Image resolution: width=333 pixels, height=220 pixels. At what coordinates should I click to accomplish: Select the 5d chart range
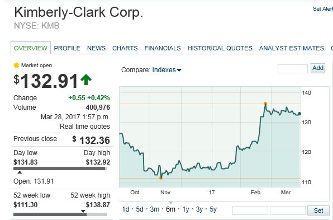(x=140, y=209)
